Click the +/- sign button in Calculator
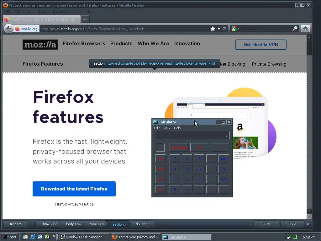The width and height of the screenshot is (321, 241). coord(187,189)
